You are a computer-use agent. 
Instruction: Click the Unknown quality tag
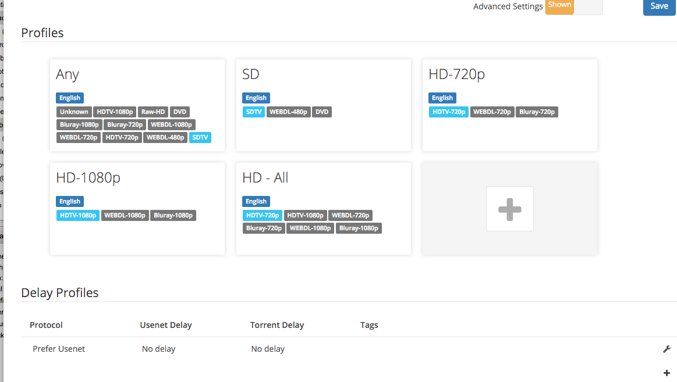[74, 112]
